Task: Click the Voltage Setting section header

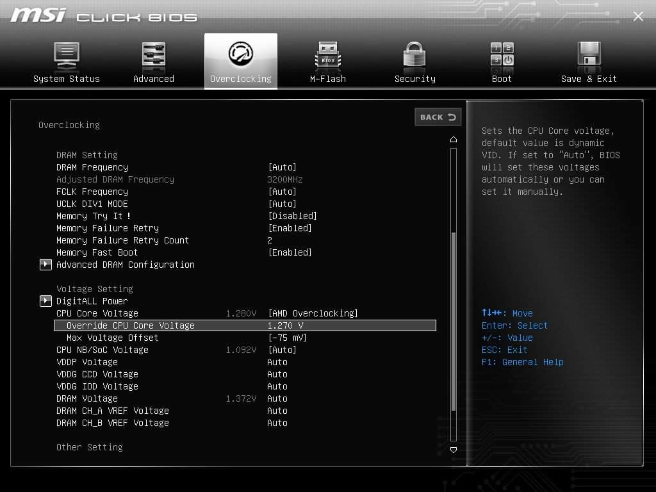Action: [95, 289]
